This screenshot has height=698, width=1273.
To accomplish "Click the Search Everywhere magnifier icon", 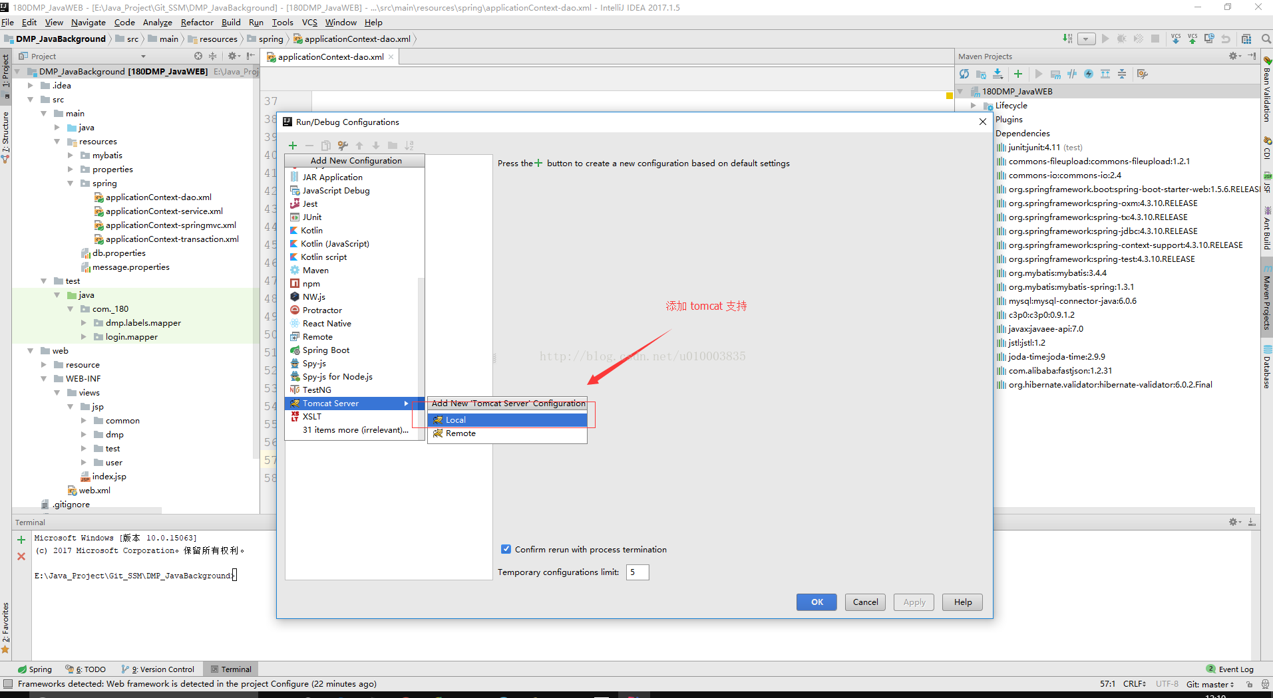I will coord(1266,39).
